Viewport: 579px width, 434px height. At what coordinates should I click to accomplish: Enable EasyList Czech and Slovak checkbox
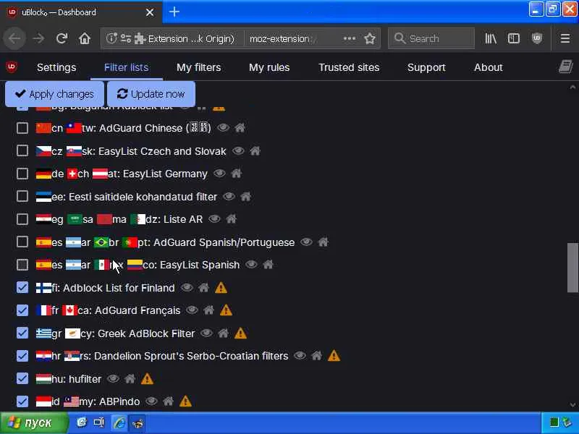(x=22, y=151)
